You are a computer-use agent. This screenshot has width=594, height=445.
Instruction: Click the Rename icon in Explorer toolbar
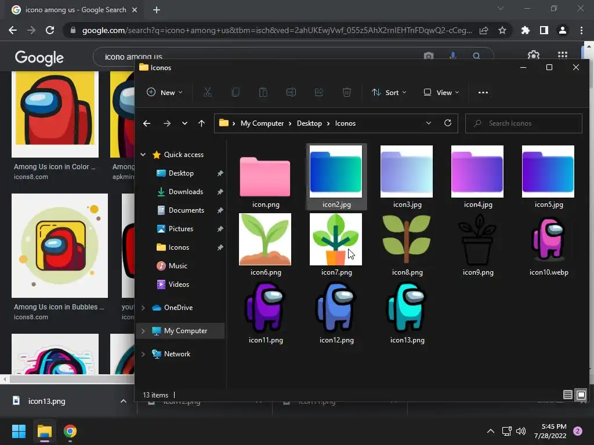[x=291, y=92]
